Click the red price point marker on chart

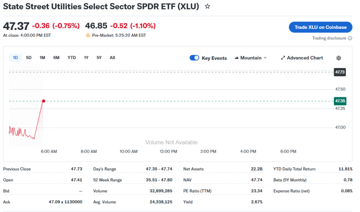click(44, 101)
